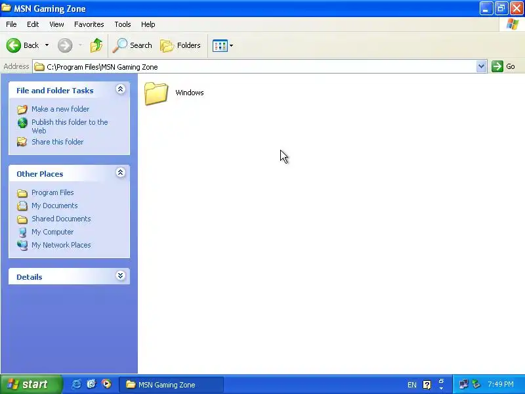Viewport: 525px width, 394px height.
Task: Click the Shared Documents folder icon
Action: pyautogui.click(x=22, y=219)
